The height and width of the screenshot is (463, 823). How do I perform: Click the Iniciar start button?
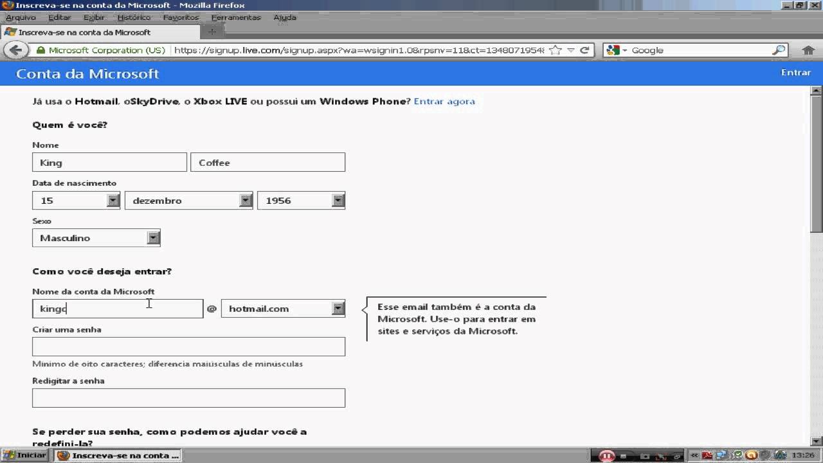point(25,455)
